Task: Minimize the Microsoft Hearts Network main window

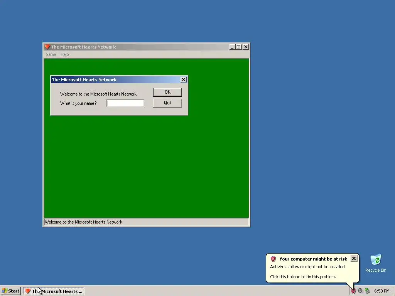Action: click(x=232, y=47)
